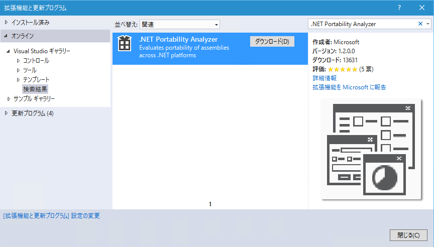Click the ダウンロード: 13631 count
The width and height of the screenshot is (434, 247).
click(x=335, y=60)
